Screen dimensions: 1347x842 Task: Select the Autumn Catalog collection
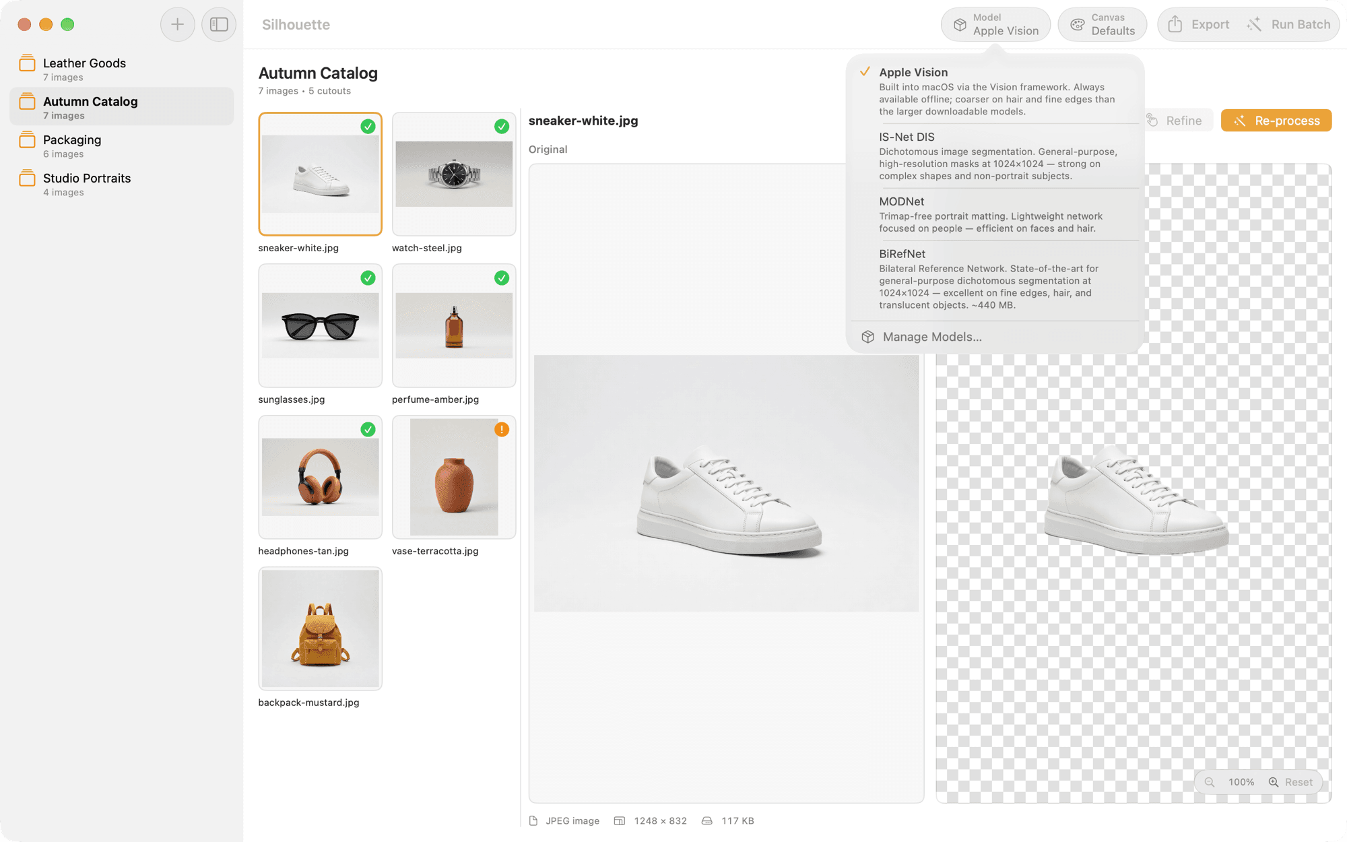[122, 107]
